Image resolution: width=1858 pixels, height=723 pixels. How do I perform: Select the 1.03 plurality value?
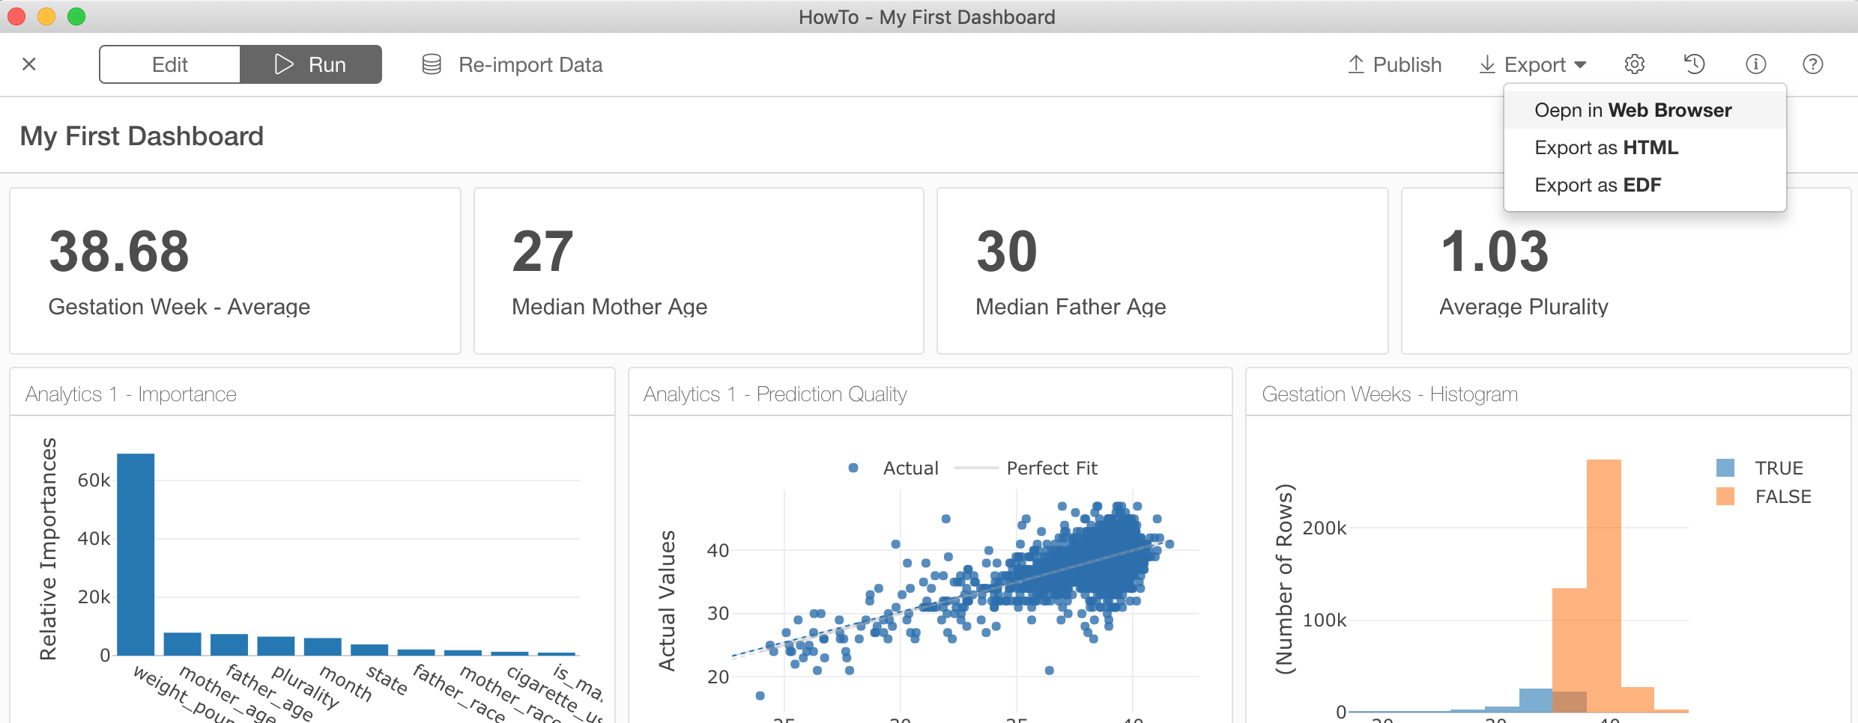click(1495, 251)
